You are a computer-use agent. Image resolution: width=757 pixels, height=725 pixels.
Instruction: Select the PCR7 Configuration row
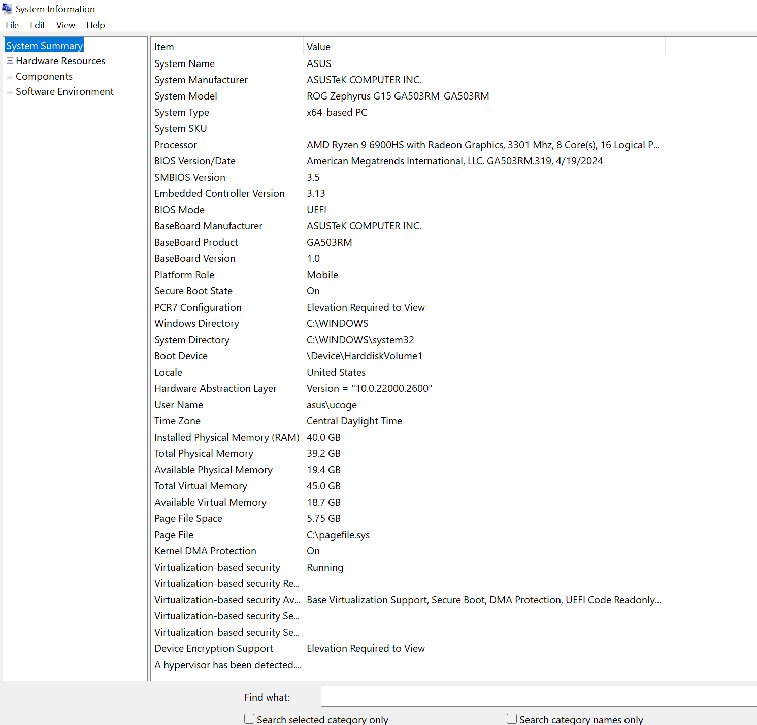[x=408, y=307]
